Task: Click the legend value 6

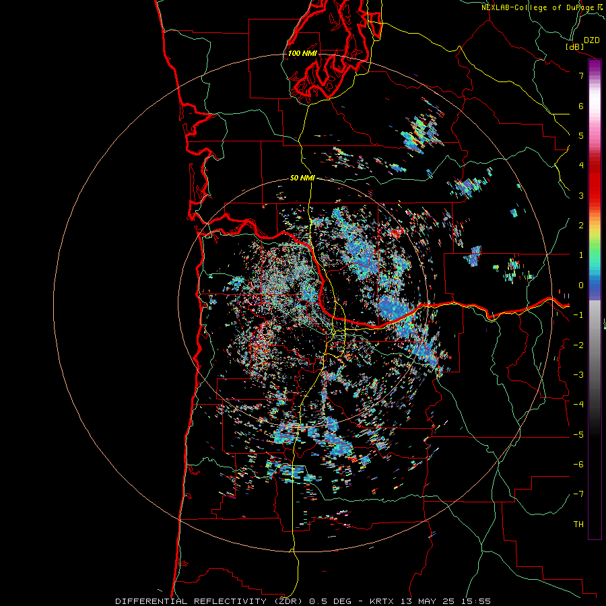Action: (x=581, y=106)
